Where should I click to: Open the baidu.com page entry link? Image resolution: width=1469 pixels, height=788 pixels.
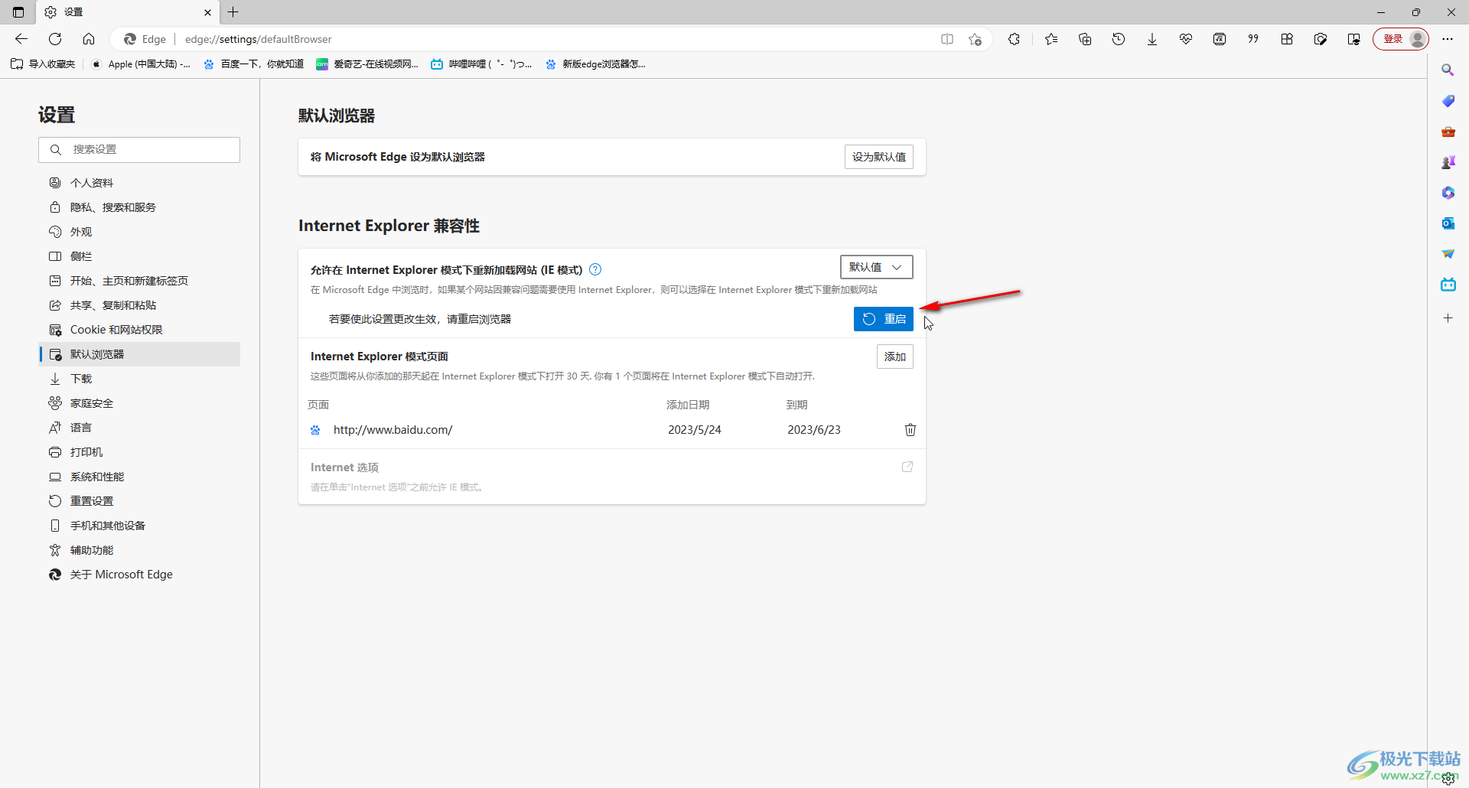392,430
